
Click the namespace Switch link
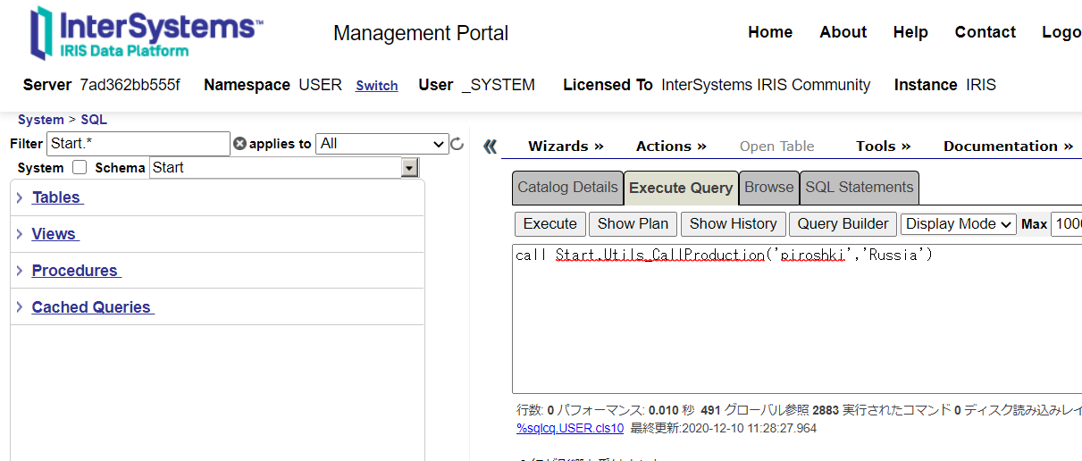[376, 86]
